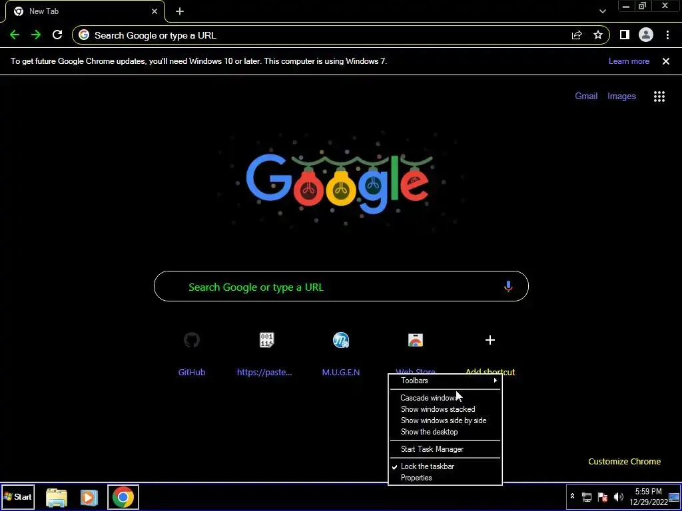Open the tab search dropdown arrow
The image size is (682, 511).
pyautogui.click(x=603, y=12)
